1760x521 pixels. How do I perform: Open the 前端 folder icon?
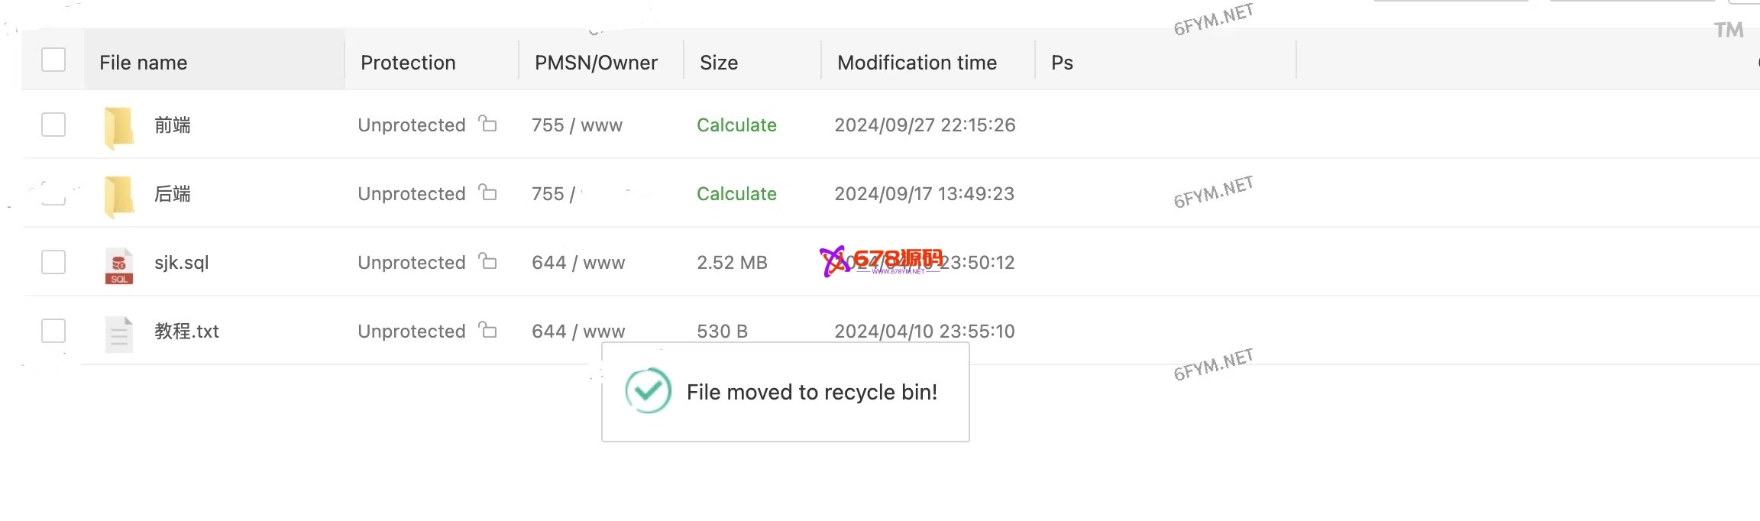pyautogui.click(x=119, y=126)
